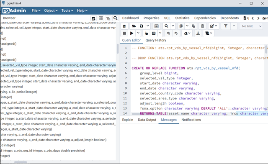Expand the Copy options dropdown arrow
Image resolution: width=268 pixels, height=164 pixels.
click(187, 26)
